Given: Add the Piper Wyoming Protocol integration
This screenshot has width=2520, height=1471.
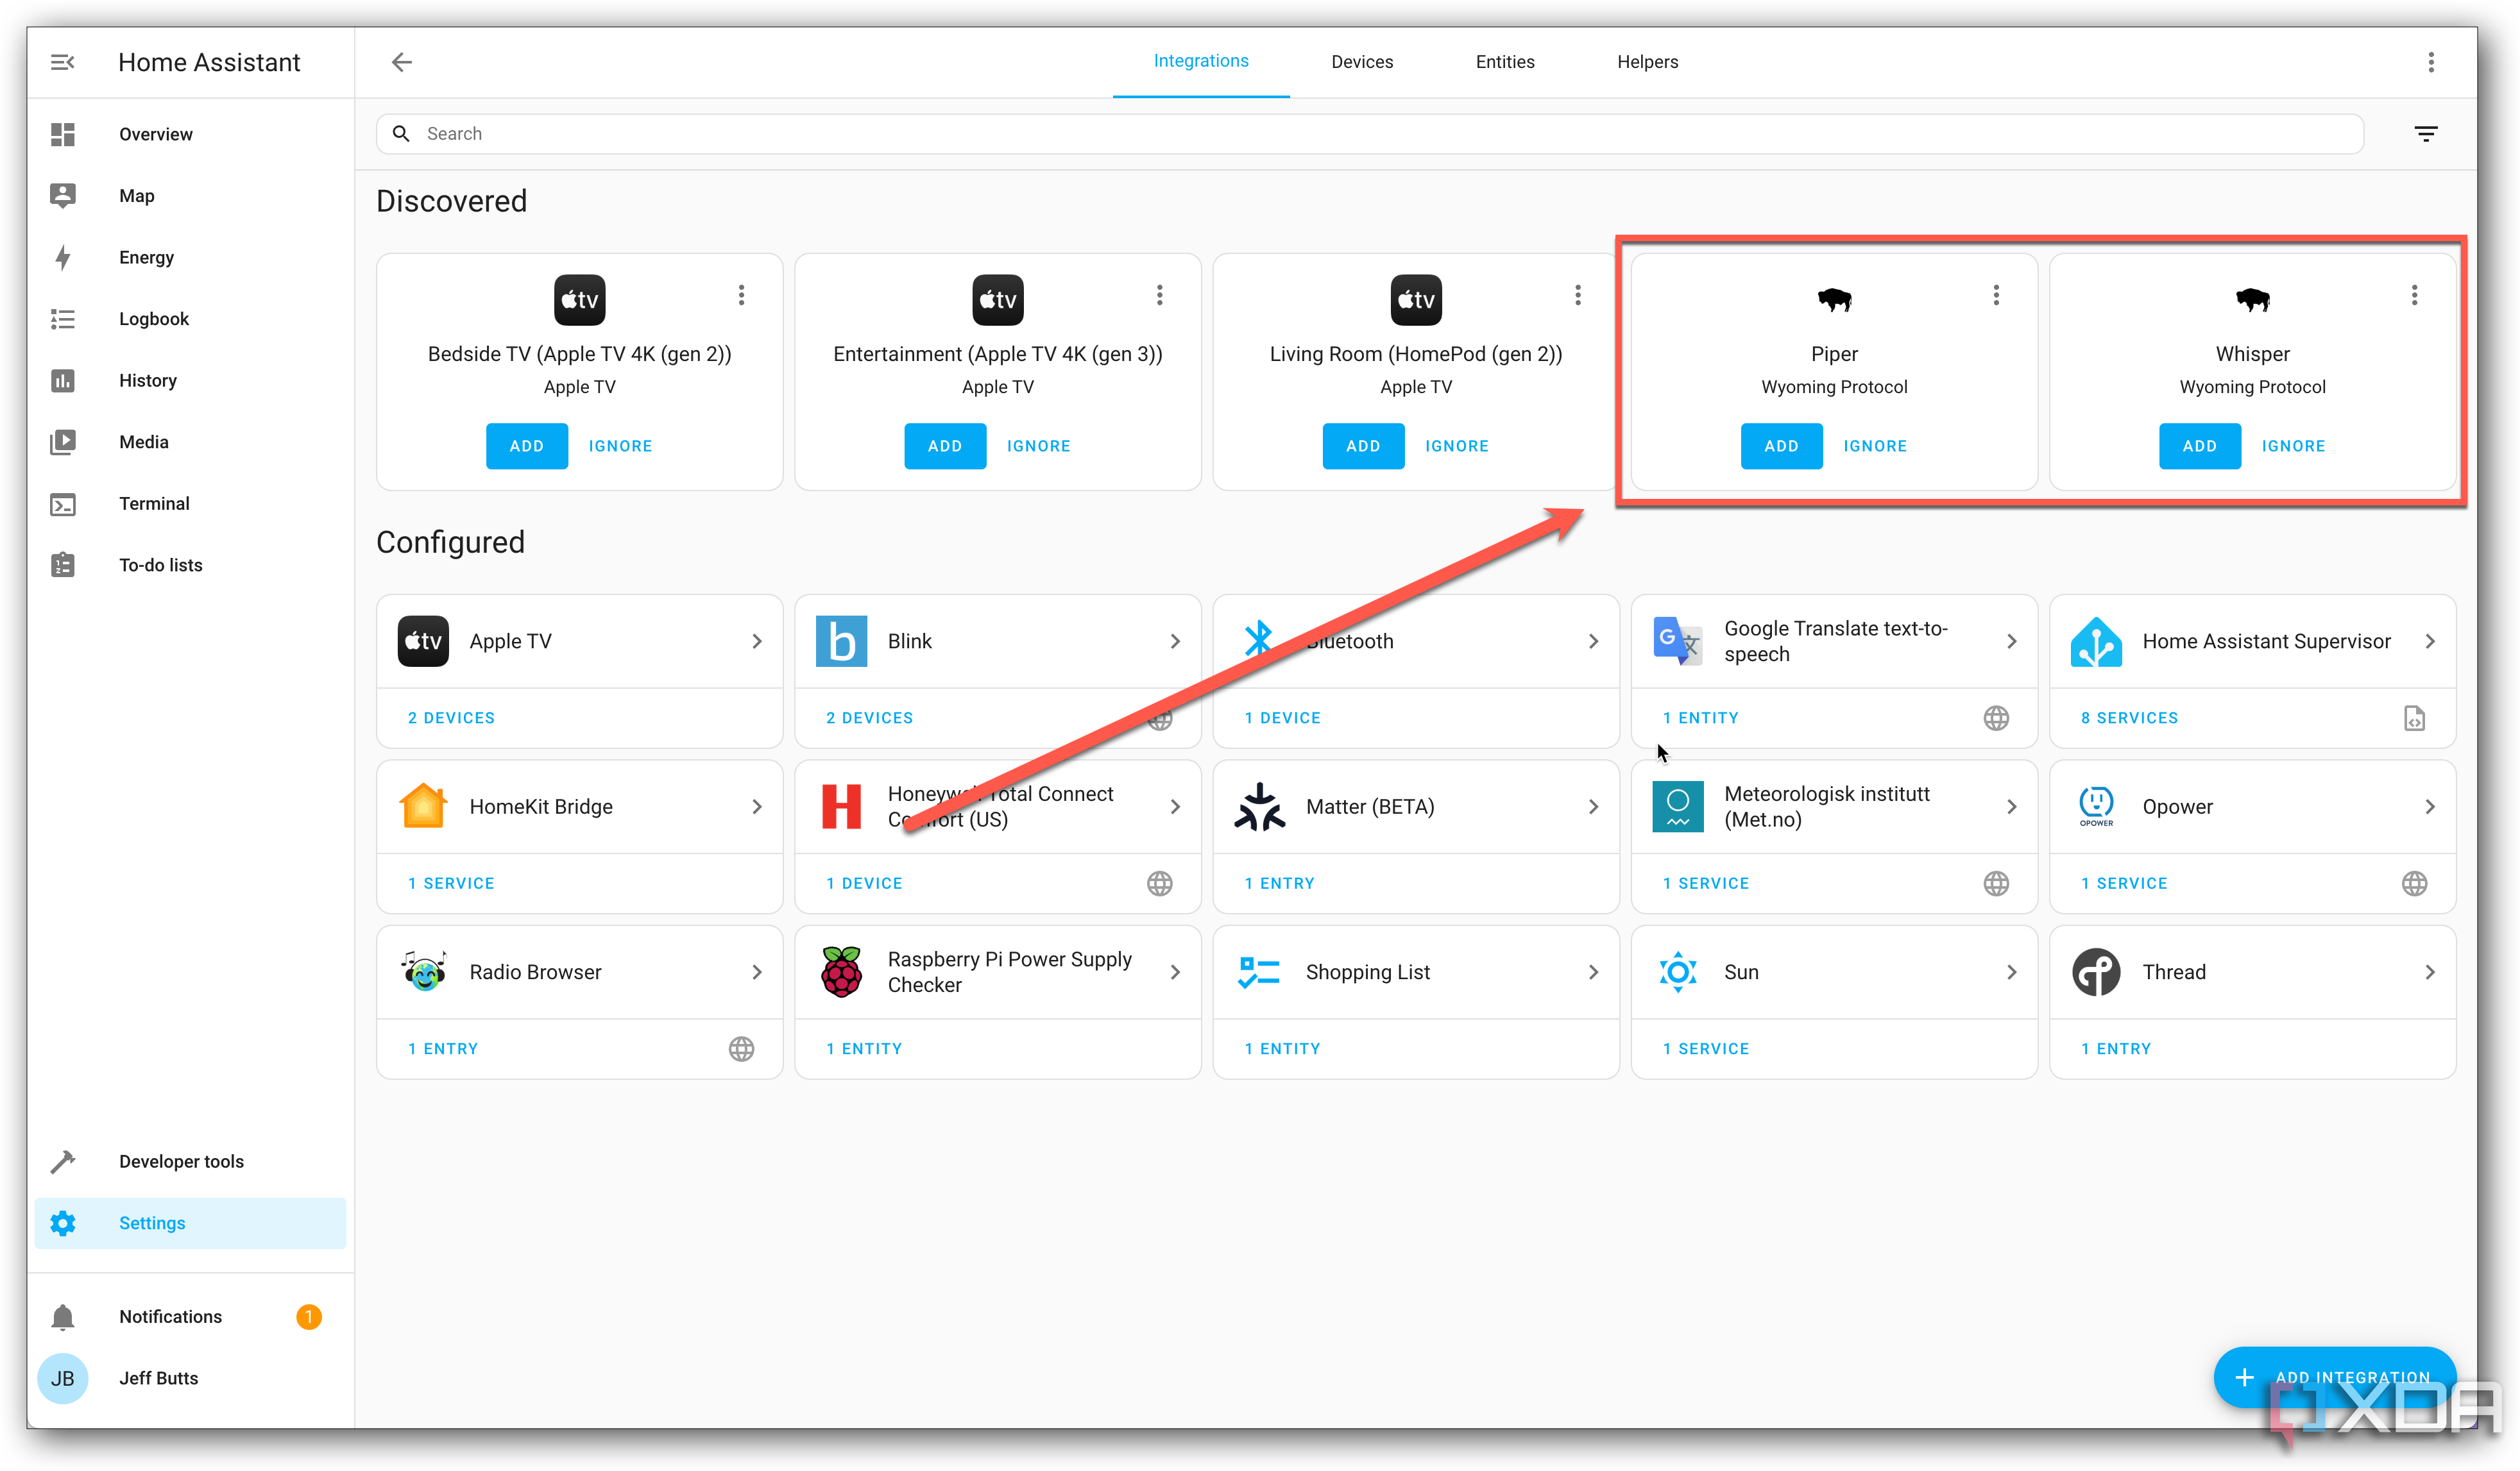Looking at the screenshot, I should (1781, 447).
